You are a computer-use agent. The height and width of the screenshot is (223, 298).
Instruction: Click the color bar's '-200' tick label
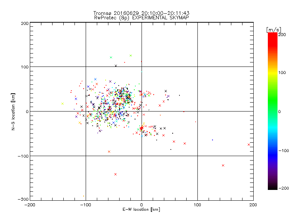click(x=283, y=188)
